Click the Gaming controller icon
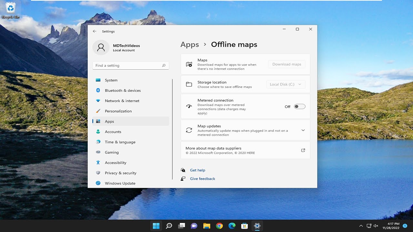 (98, 152)
